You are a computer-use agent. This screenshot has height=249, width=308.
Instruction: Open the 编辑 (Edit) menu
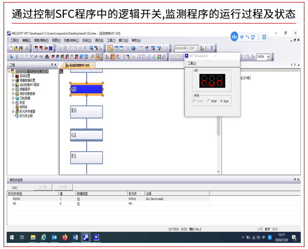tap(26, 40)
